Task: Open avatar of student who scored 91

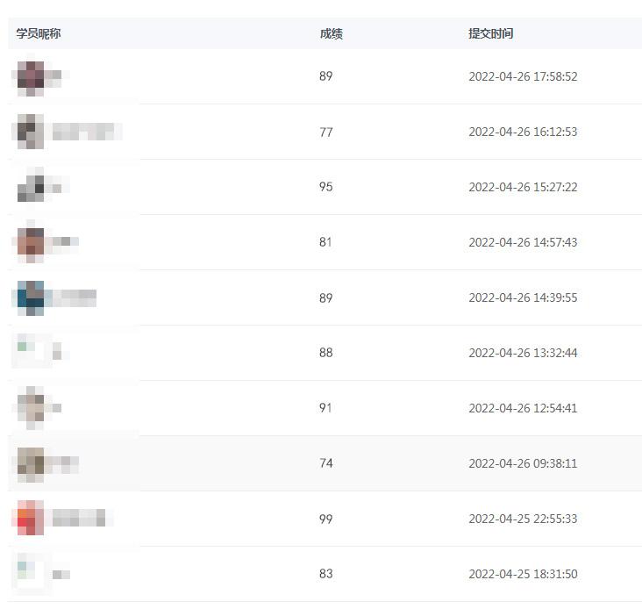Action: coord(31,407)
